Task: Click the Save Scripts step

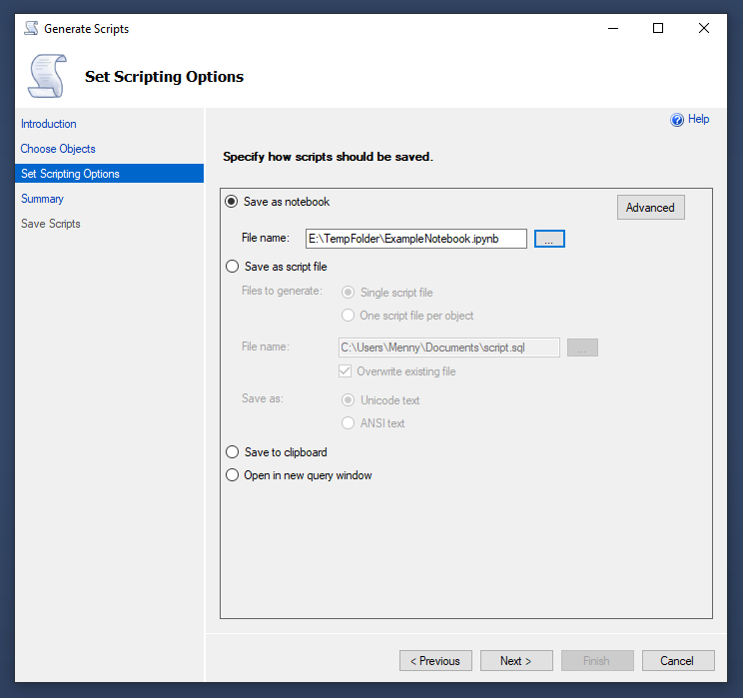Action: (51, 224)
